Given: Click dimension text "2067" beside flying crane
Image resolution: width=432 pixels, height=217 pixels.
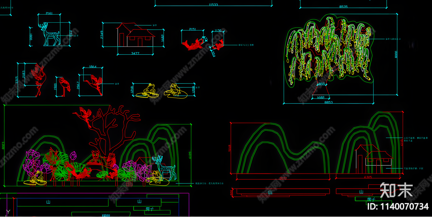Looking at the screenshot, I should click(78, 85).
